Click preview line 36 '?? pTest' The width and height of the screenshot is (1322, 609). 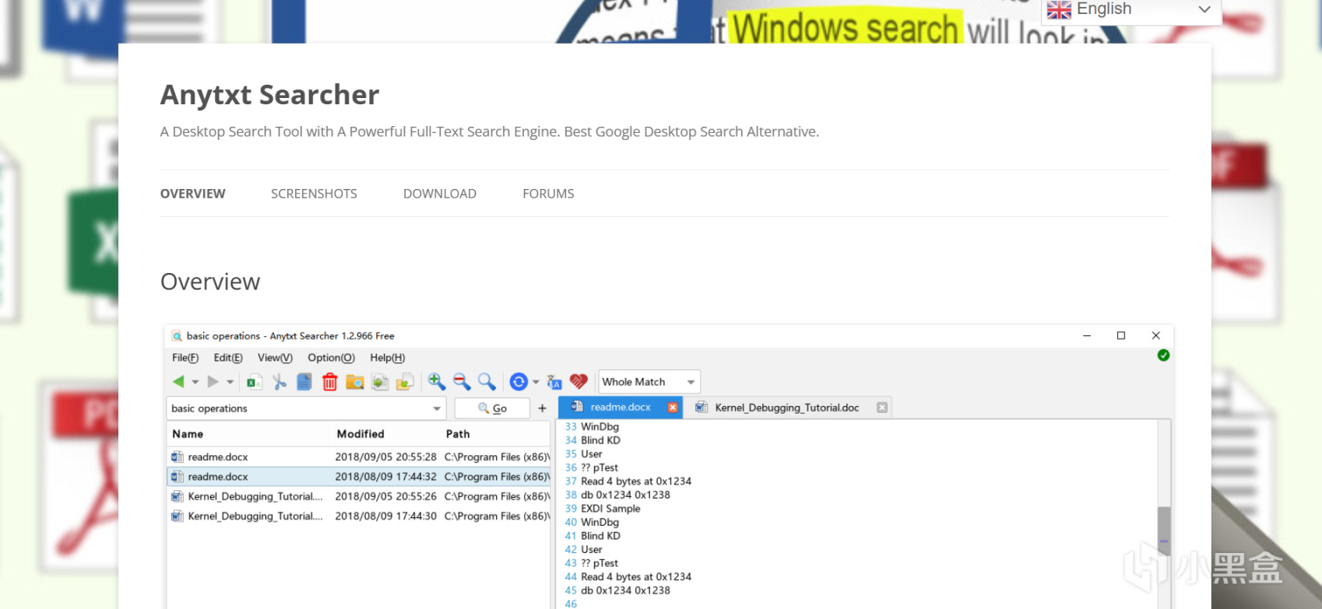[x=599, y=467]
